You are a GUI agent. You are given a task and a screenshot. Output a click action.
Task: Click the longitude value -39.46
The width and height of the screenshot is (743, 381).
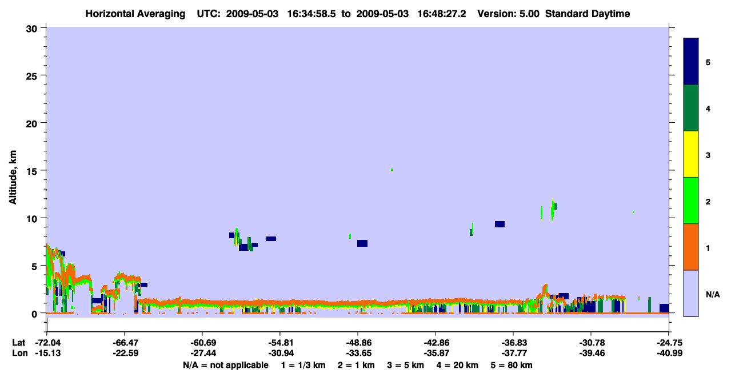[x=591, y=353]
